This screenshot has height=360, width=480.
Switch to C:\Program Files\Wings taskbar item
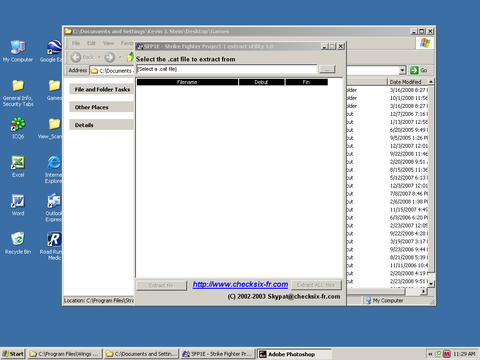point(65,354)
